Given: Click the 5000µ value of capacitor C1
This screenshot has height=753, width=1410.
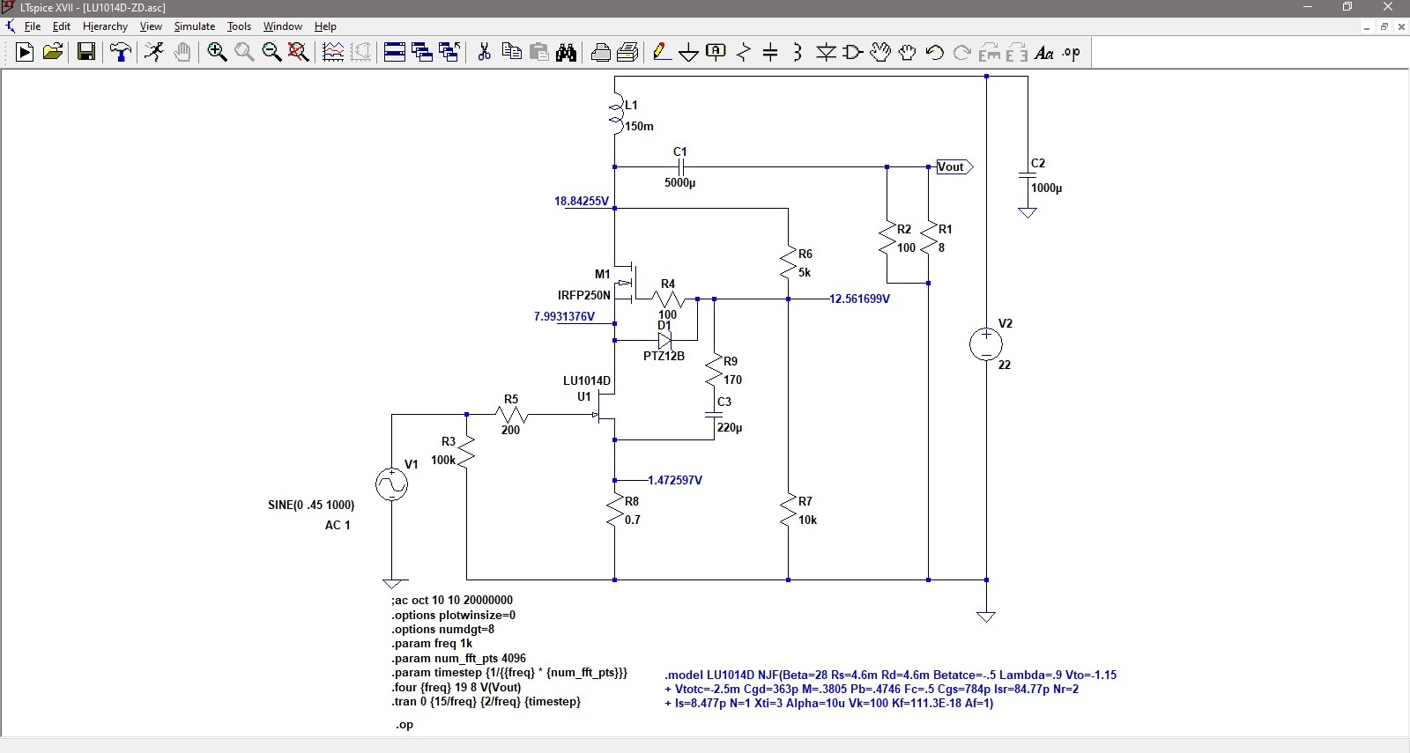Looking at the screenshot, I should [679, 182].
